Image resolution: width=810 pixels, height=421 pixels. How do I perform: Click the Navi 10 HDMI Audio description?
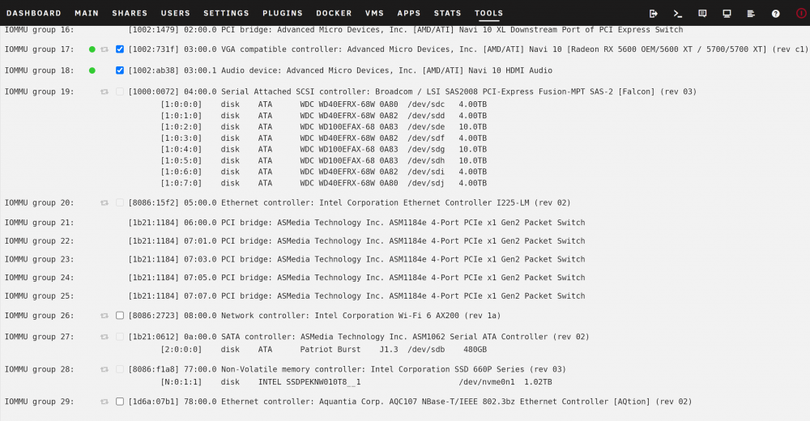click(340, 70)
